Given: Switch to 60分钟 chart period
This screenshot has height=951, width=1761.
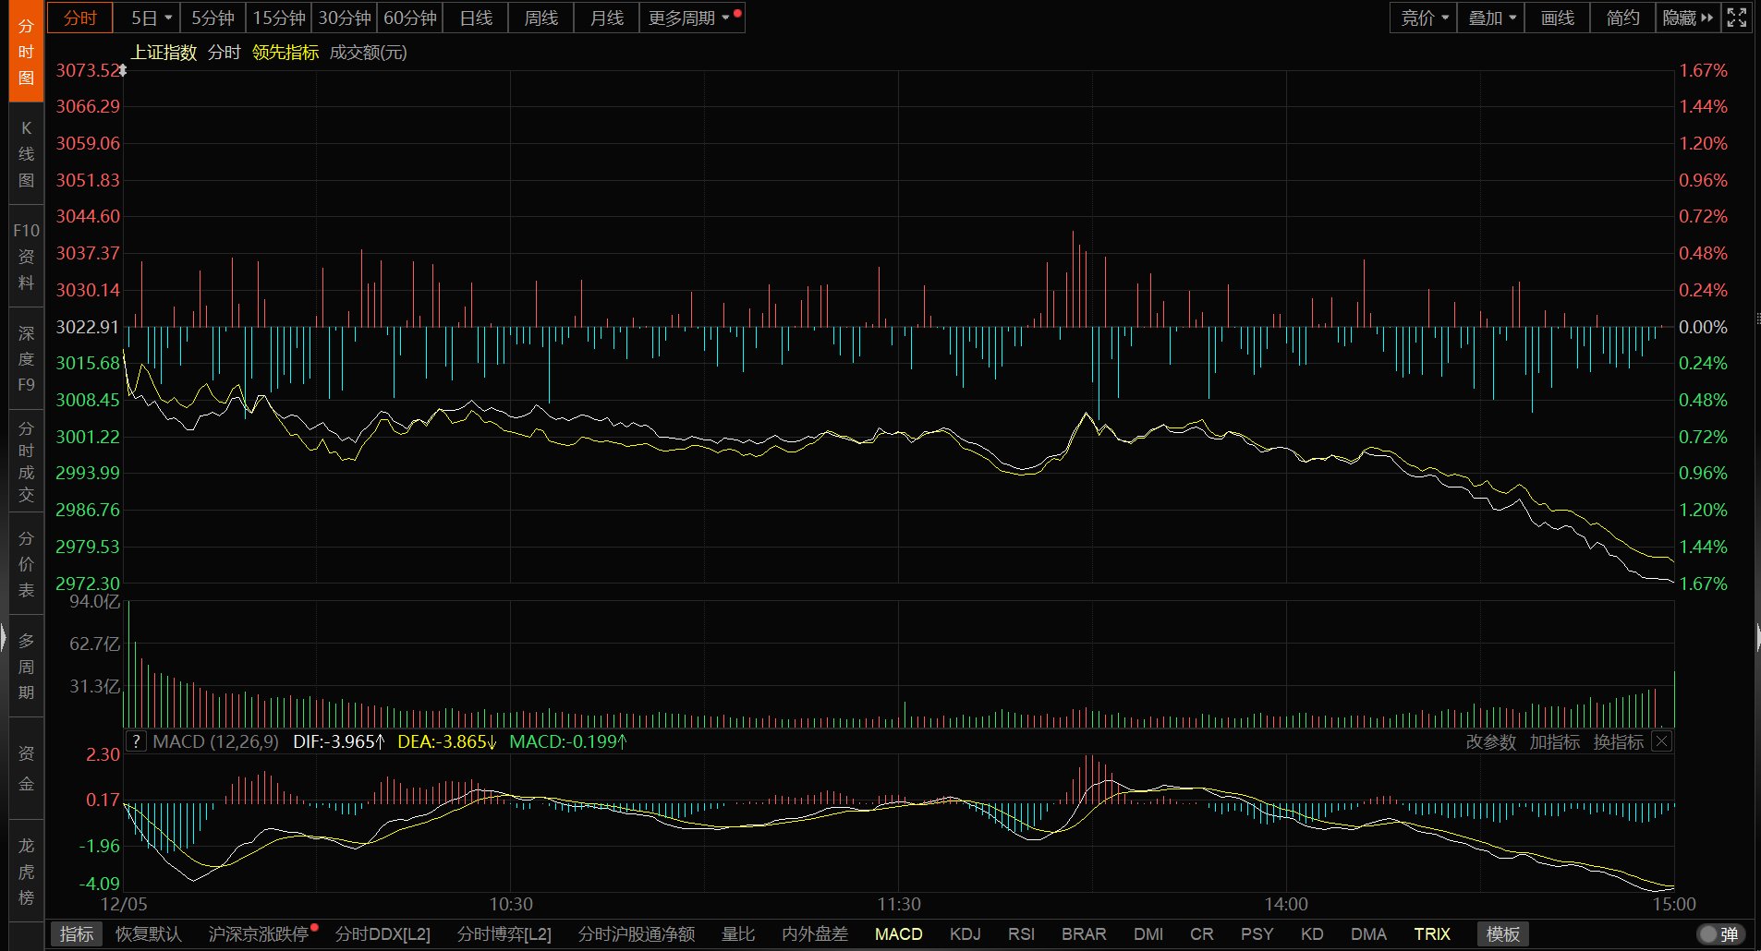Looking at the screenshot, I should point(410,18).
